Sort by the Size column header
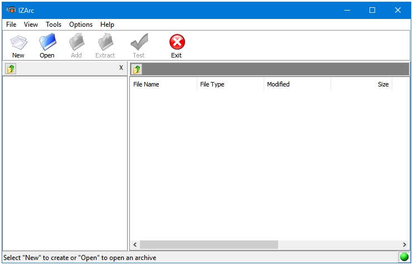This screenshot has height=265, width=413. [x=361, y=84]
